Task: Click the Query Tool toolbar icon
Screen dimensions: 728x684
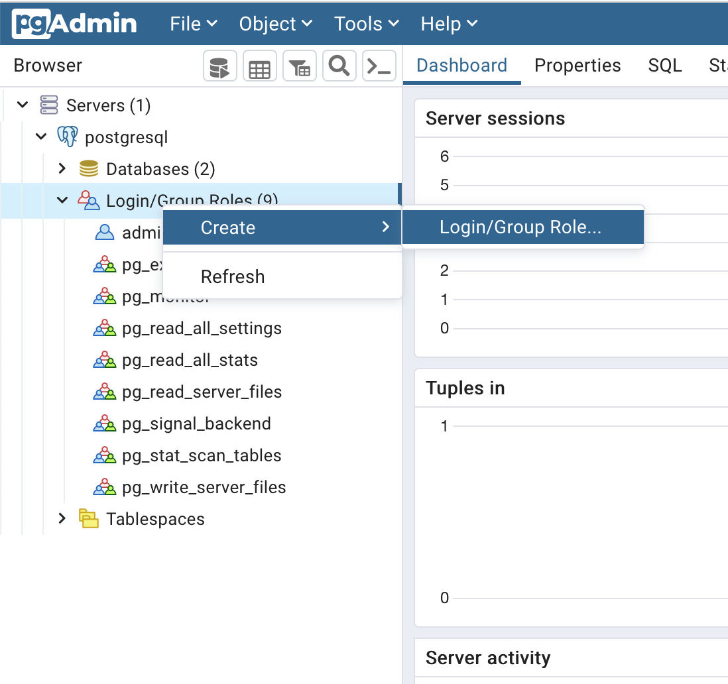Action: [x=219, y=66]
